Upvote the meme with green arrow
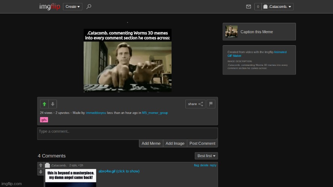Viewport: 333px width, 187px height. coord(44,104)
